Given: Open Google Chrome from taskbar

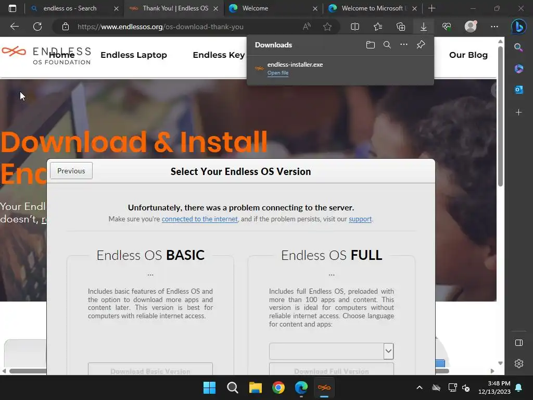Looking at the screenshot, I should pos(278,387).
